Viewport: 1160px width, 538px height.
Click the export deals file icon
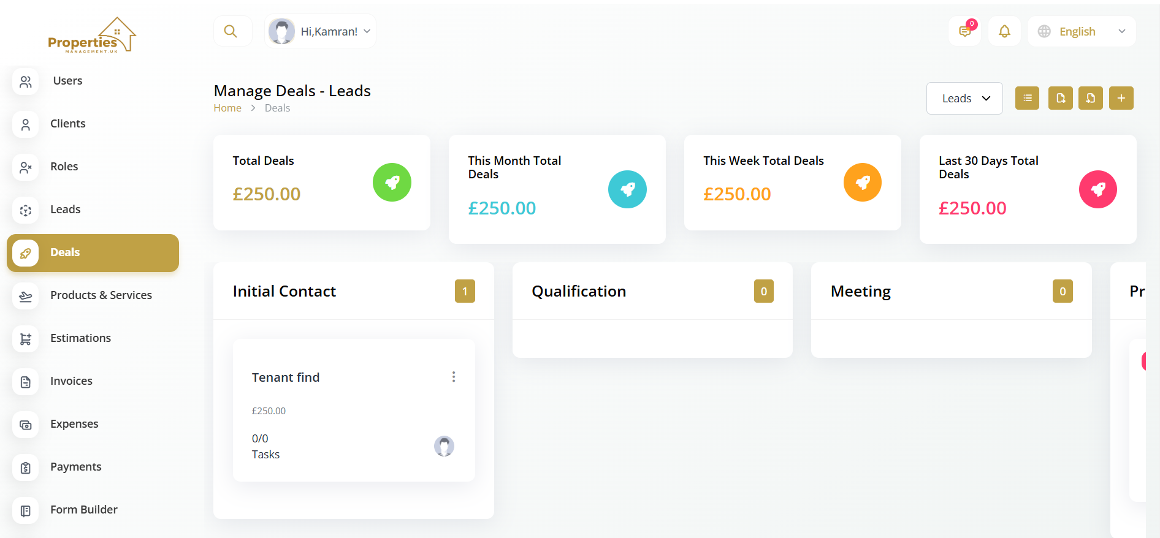click(x=1060, y=98)
